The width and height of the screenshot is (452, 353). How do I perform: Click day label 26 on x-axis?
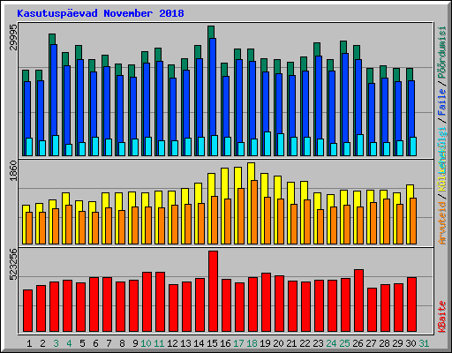coord(358,343)
